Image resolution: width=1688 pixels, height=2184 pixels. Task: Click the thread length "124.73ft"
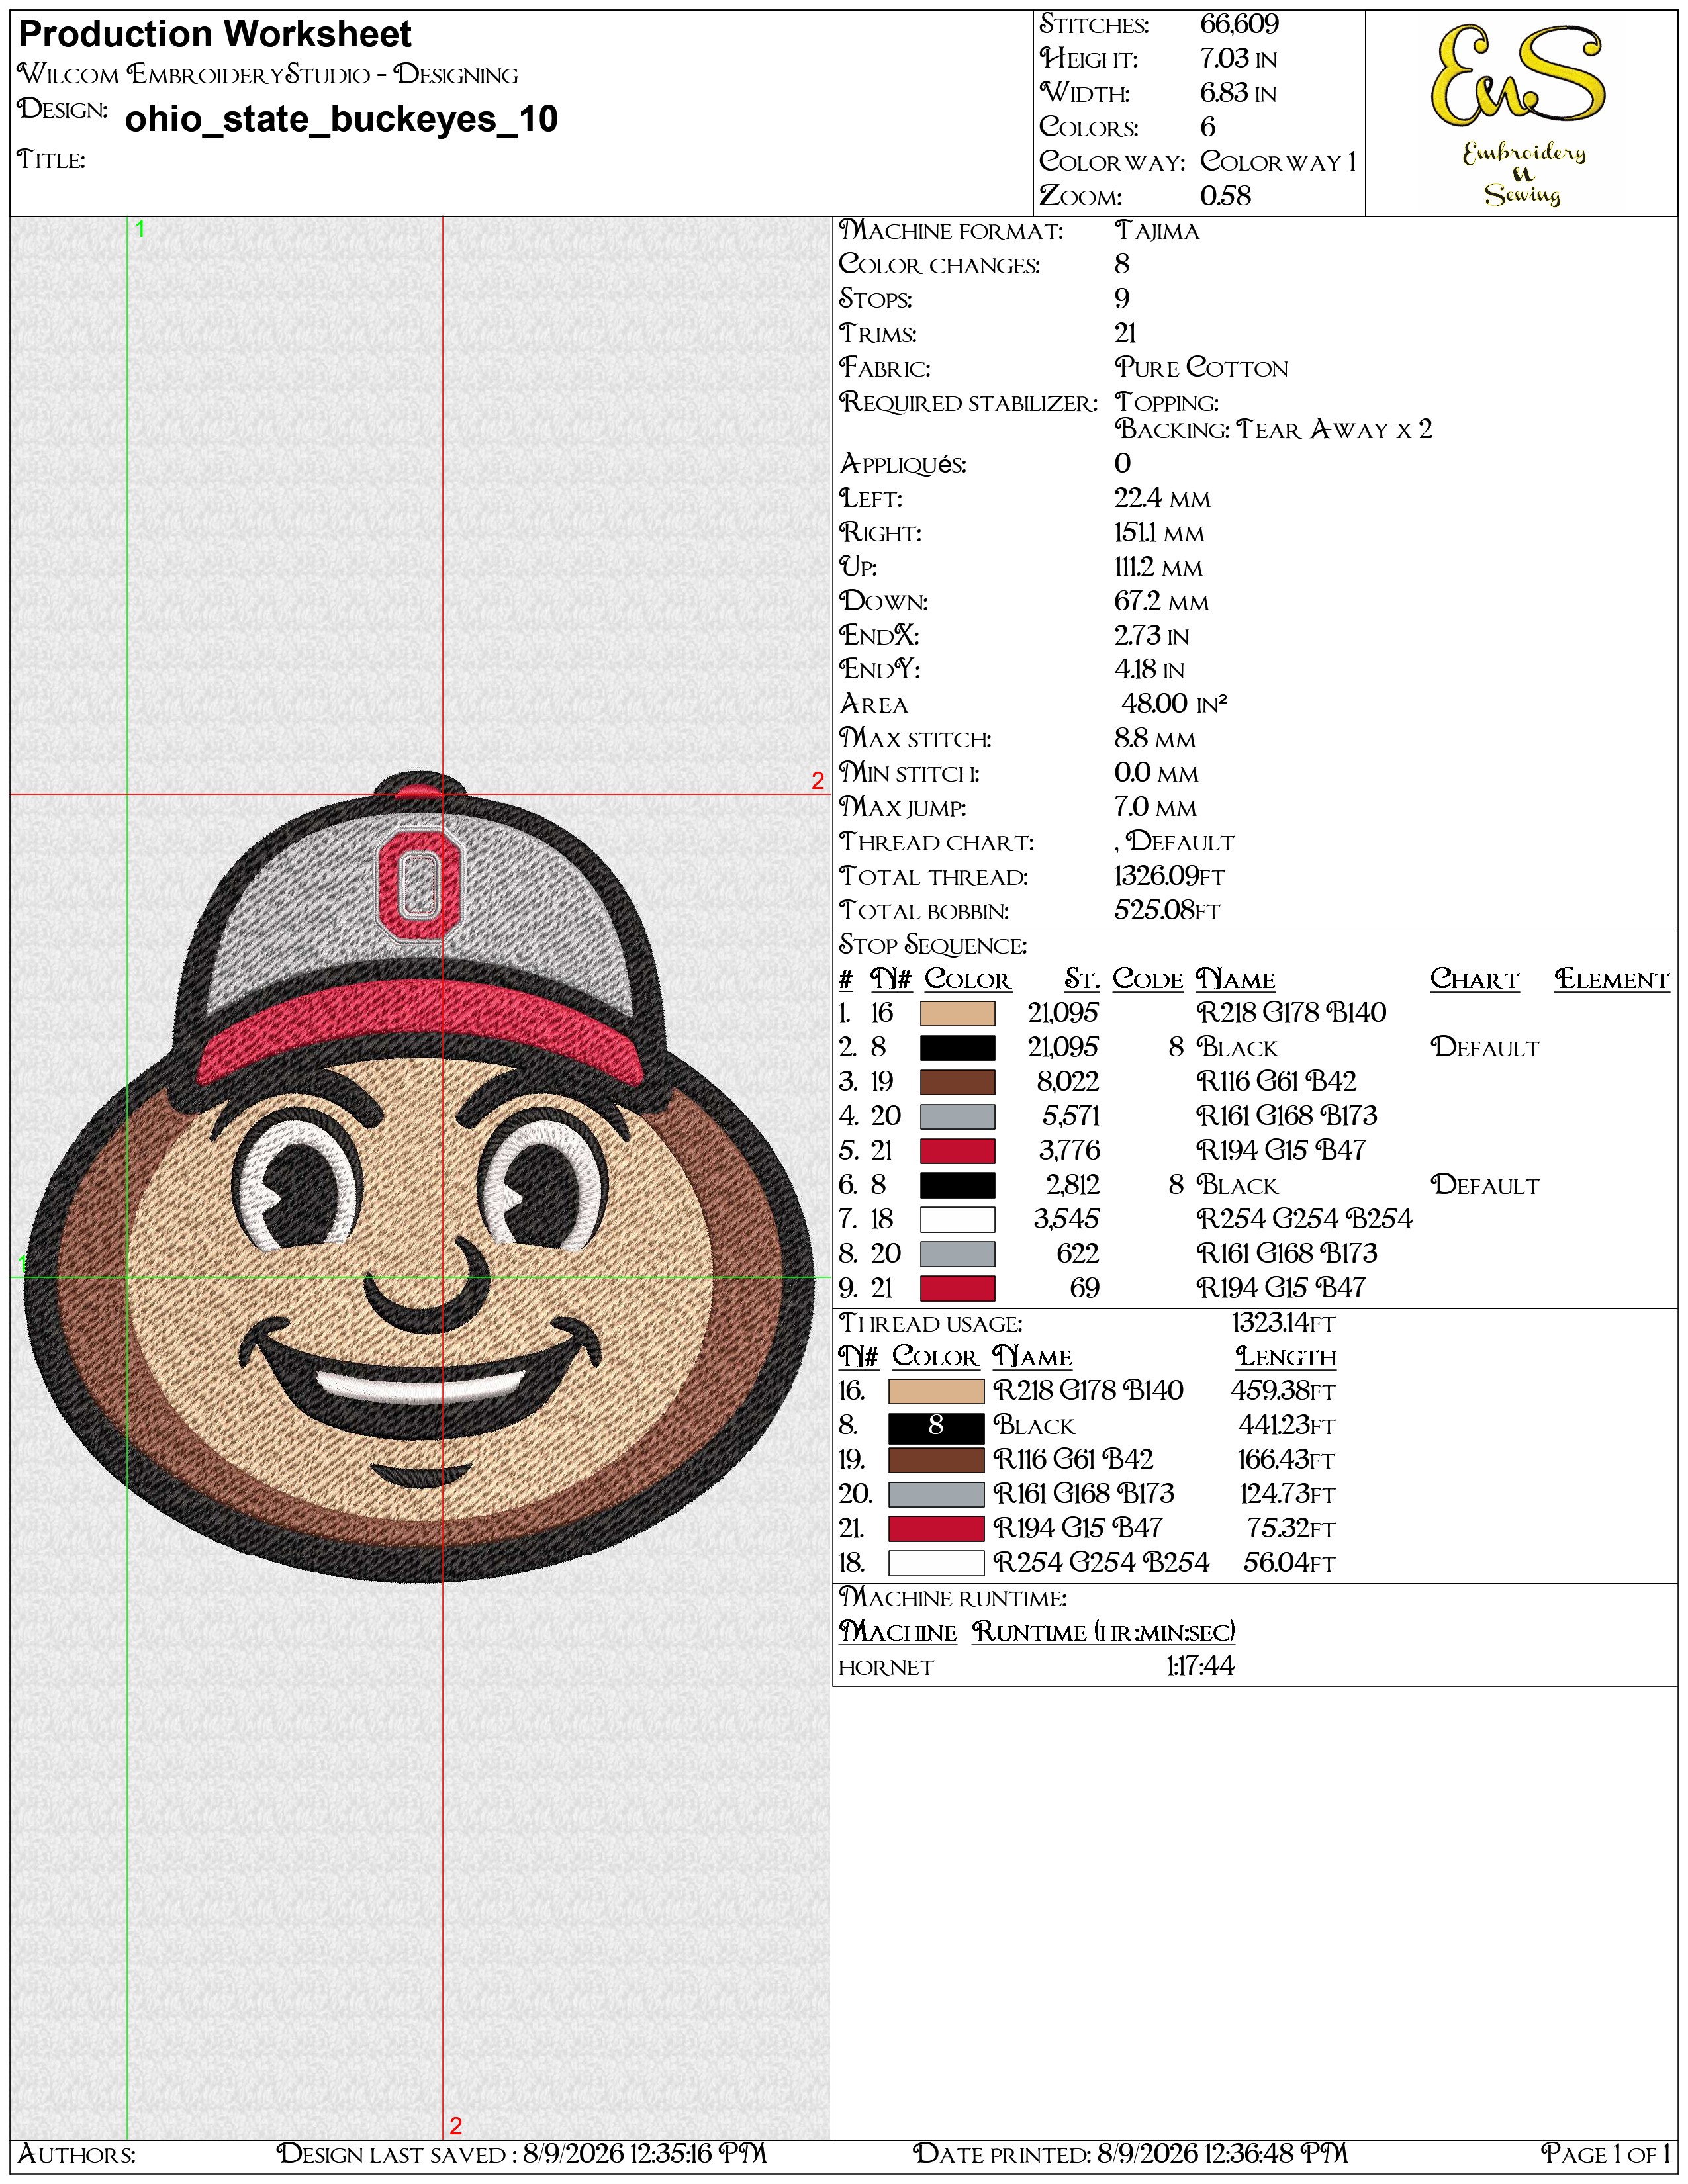pos(1288,1494)
